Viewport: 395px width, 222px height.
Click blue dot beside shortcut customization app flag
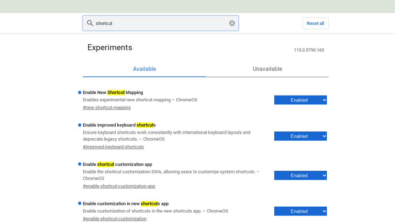click(x=79, y=164)
